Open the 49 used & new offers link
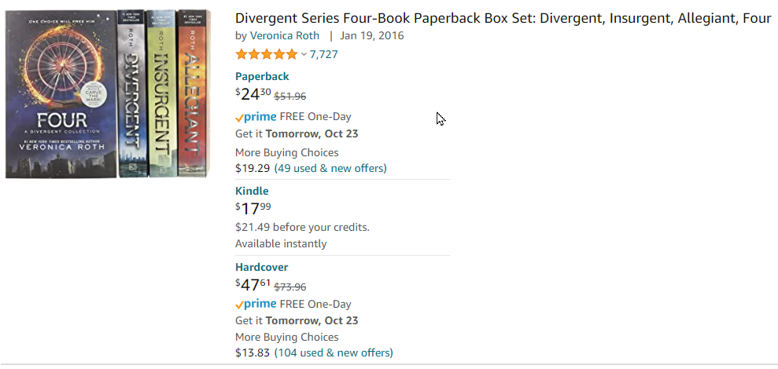 (330, 168)
